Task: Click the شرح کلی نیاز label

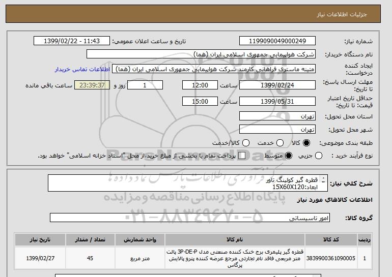Action: [x=351, y=183]
